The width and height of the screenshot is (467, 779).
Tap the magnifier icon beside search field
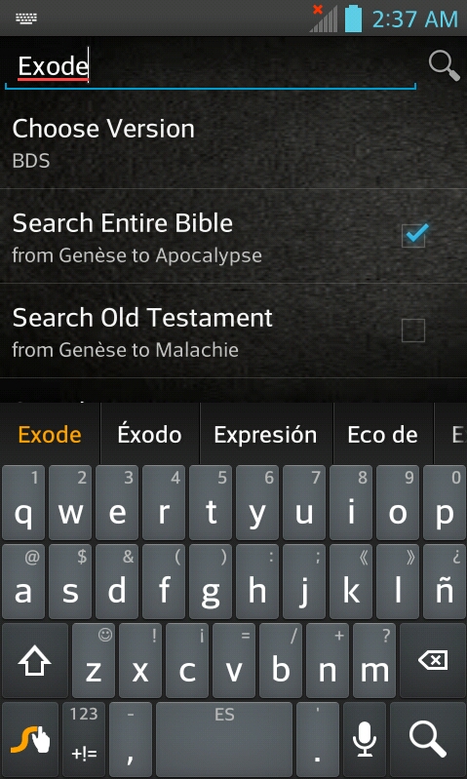[444, 65]
